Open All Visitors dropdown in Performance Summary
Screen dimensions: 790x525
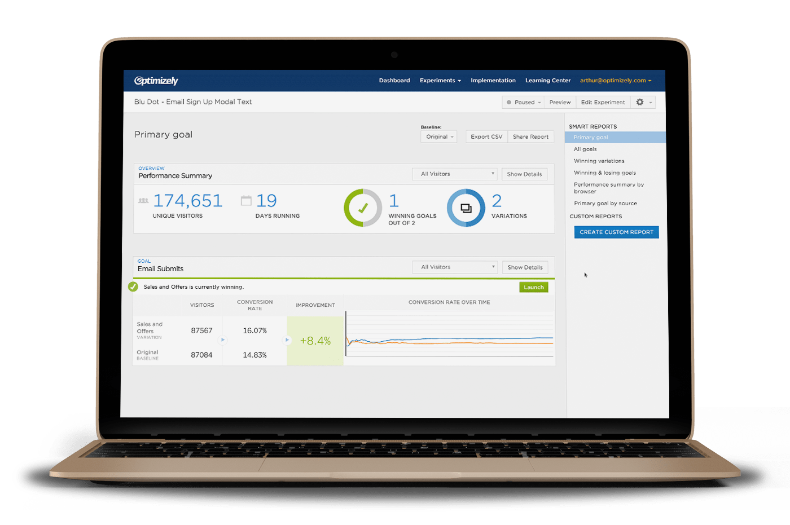coord(455,174)
